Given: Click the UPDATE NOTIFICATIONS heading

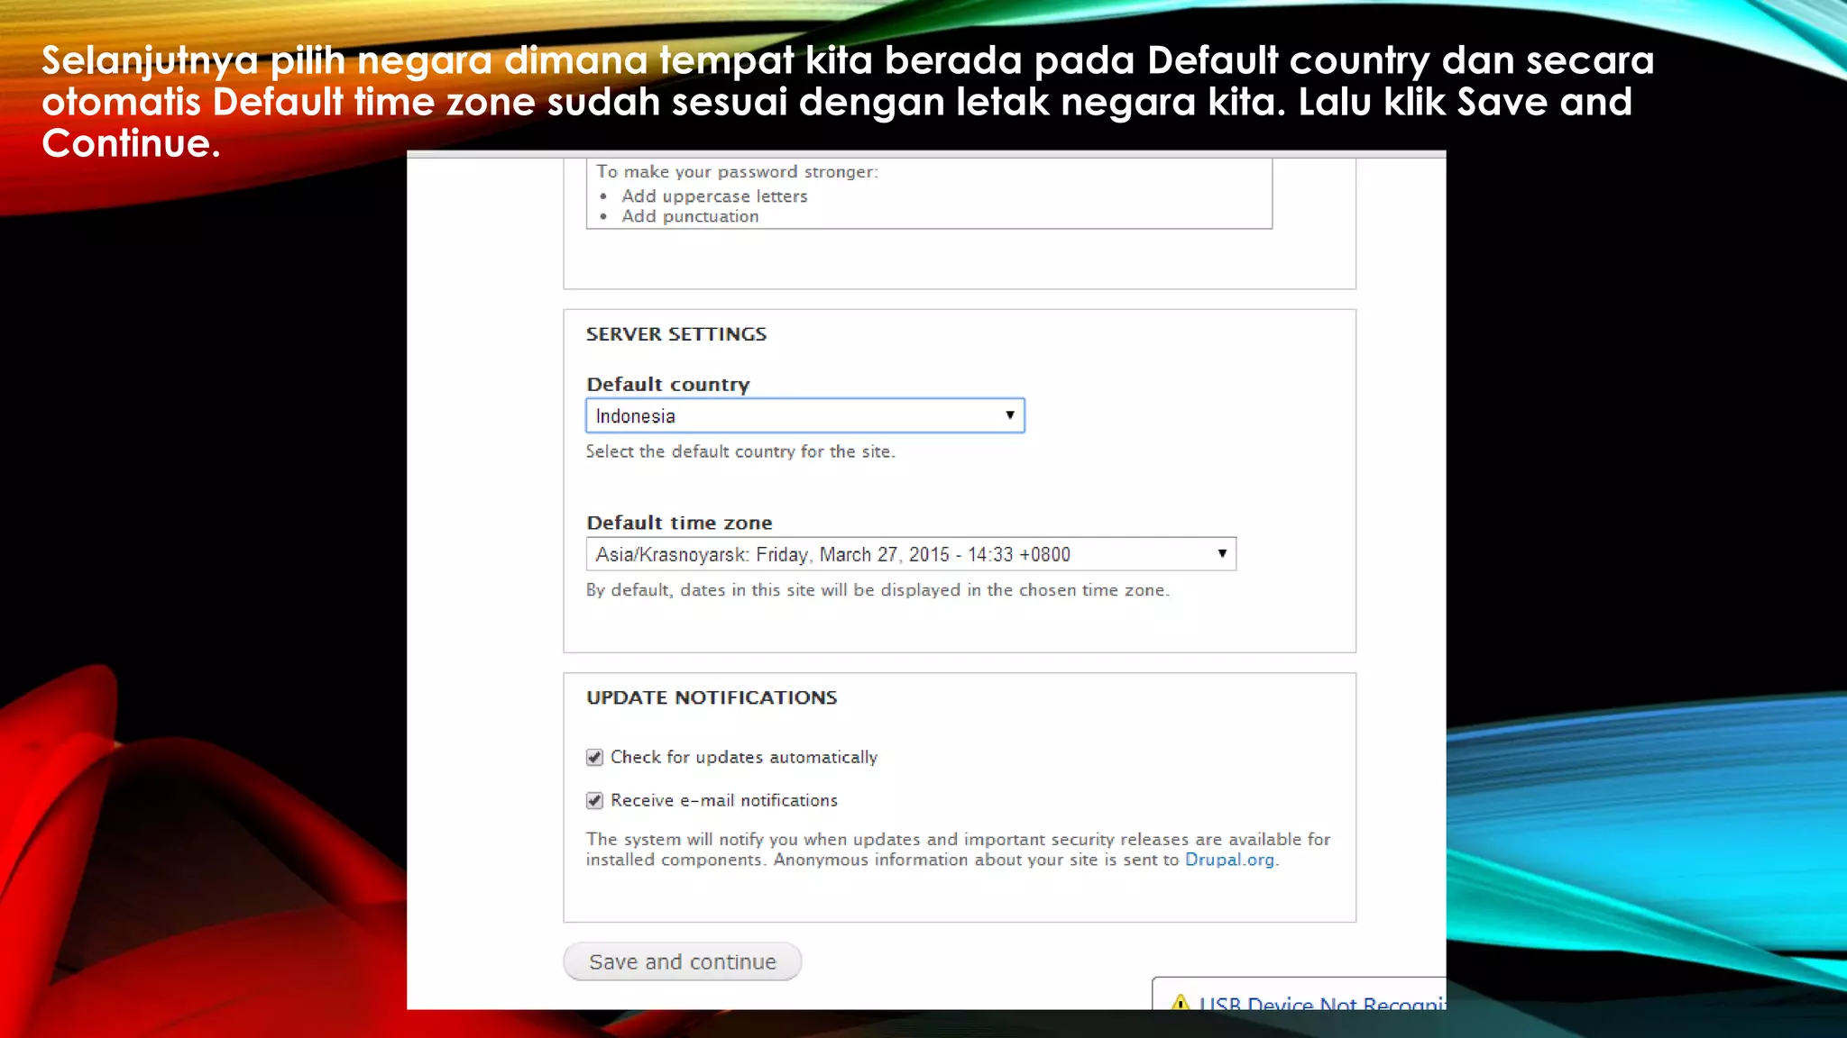Looking at the screenshot, I should point(712,697).
